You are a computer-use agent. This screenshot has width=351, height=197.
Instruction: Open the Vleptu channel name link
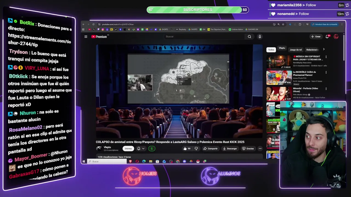[x=107, y=147]
